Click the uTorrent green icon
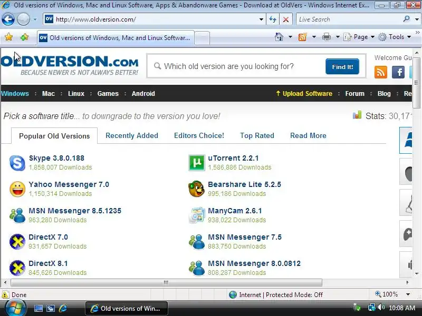422x316 pixels. pos(196,163)
